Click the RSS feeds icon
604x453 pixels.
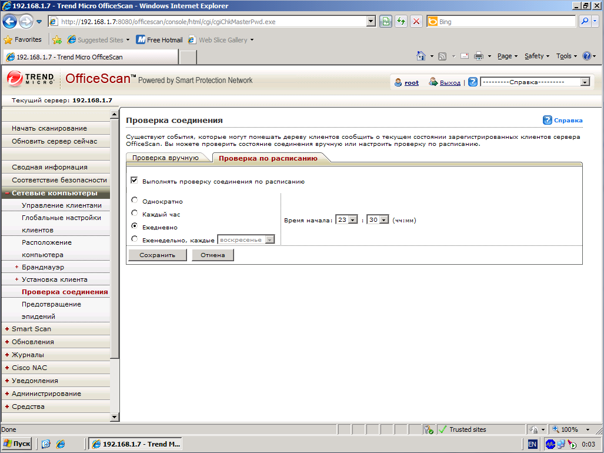tap(442, 56)
